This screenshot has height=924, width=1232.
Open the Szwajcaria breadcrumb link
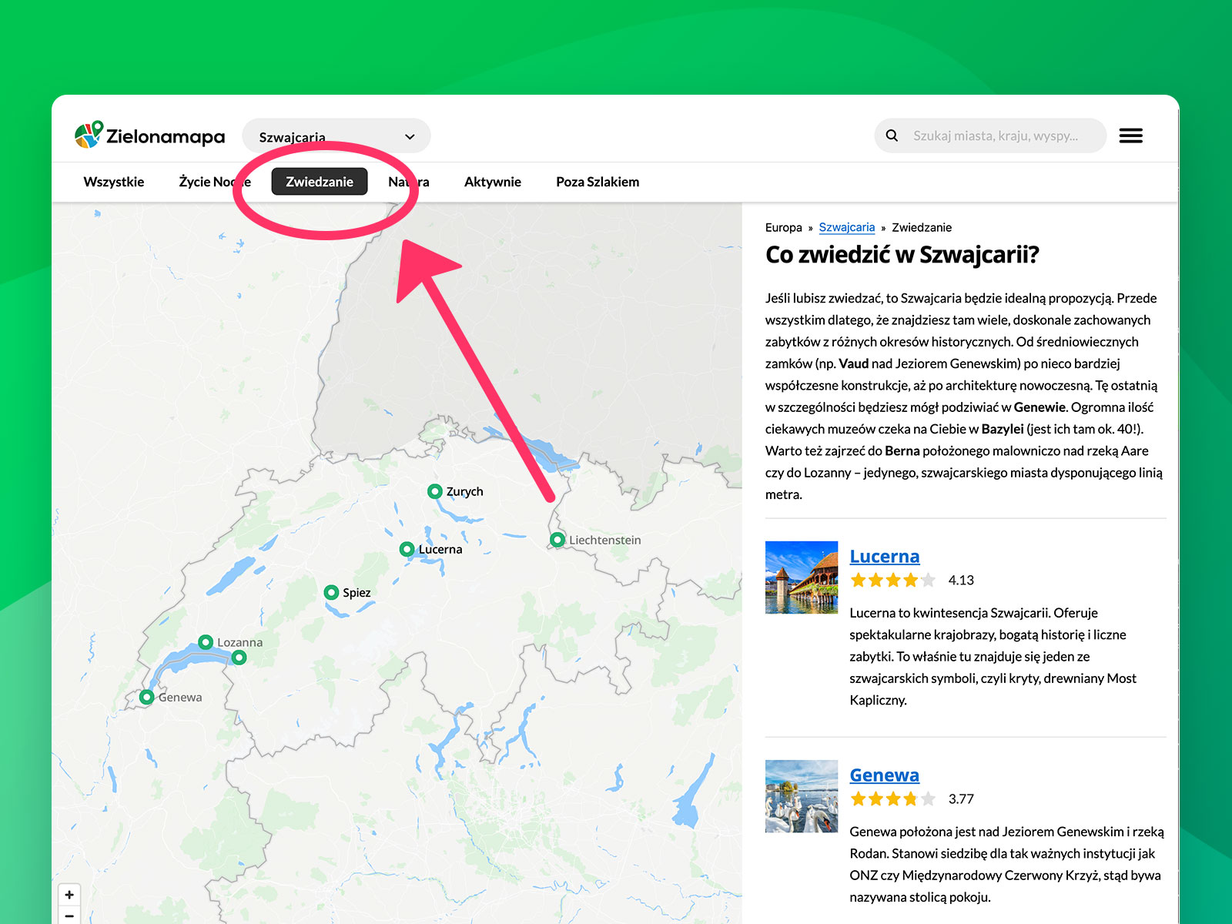(846, 227)
